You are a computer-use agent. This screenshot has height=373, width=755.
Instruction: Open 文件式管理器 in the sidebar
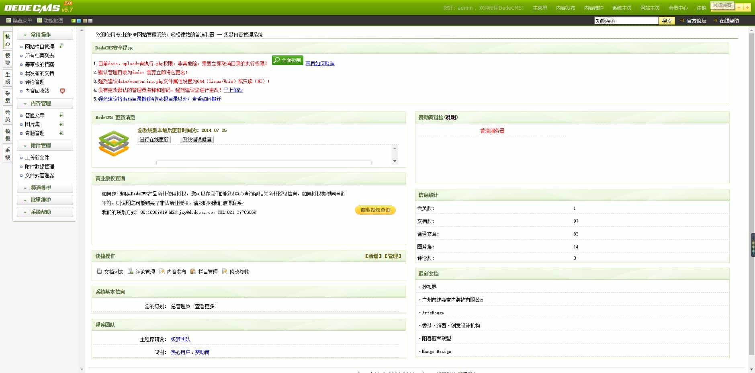click(x=39, y=175)
